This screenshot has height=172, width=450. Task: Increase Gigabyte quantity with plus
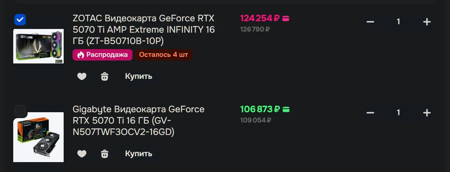pyautogui.click(x=427, y=113)
